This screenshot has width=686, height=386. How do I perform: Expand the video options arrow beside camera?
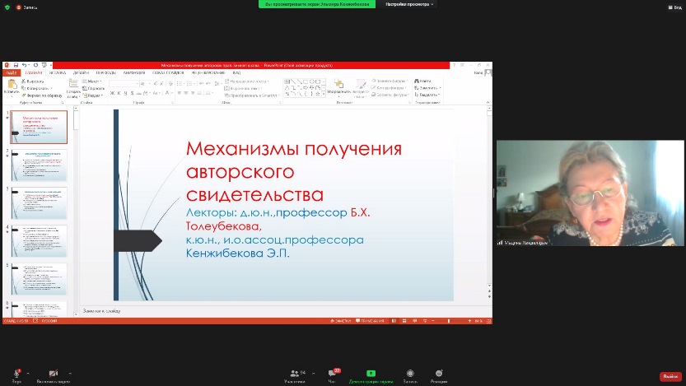tap(70, 373)
